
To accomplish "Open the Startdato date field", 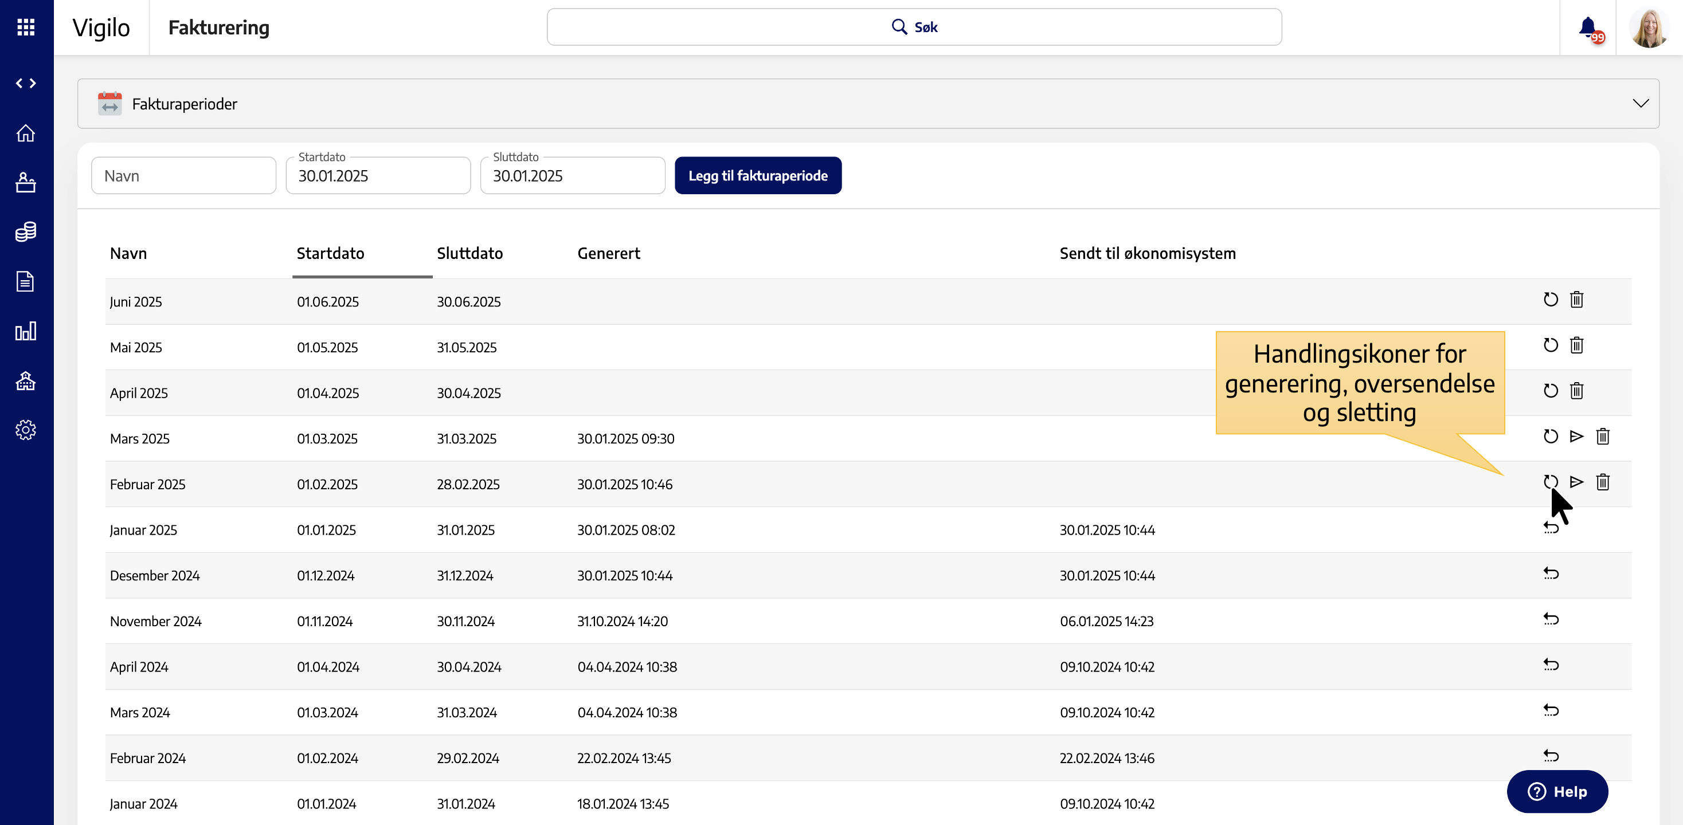I will click(378, 176).
